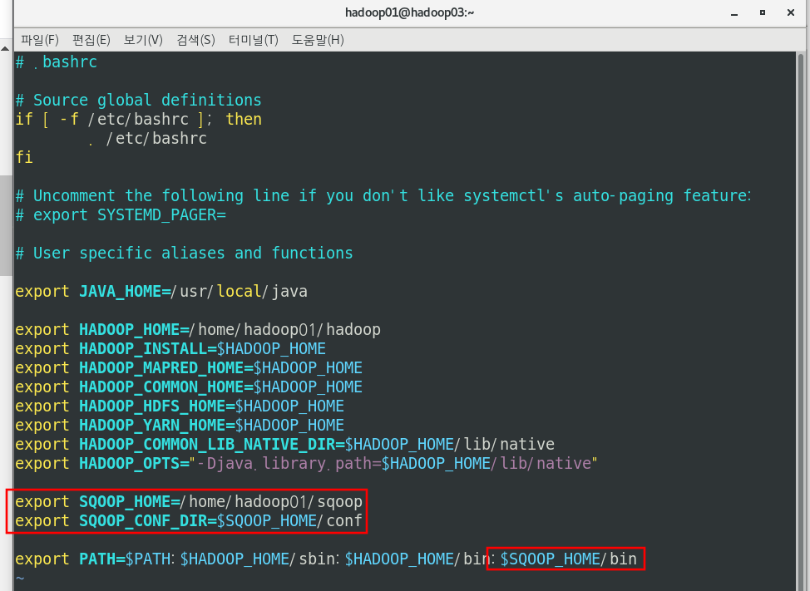Click the export HADOOP_MAPRED_HOME line

click(189, 367)
